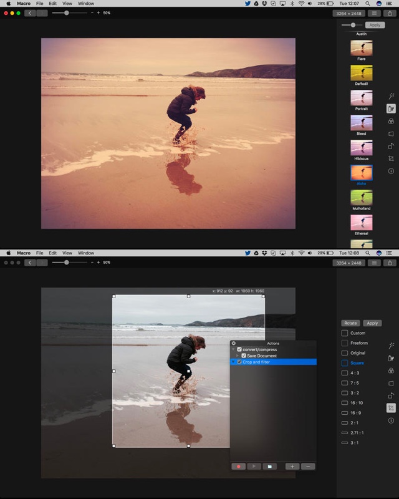Click the filters spray-can tool in upper window

[x=391, y=109]
